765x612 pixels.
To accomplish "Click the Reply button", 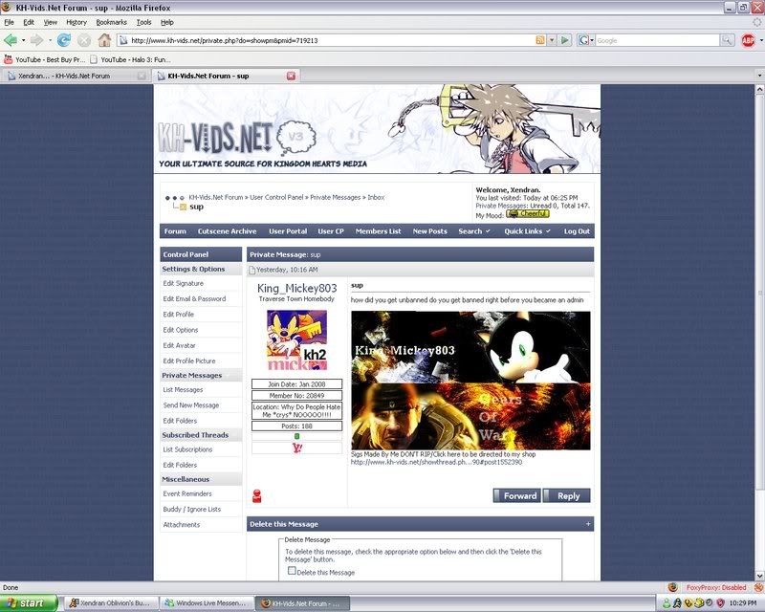I will 566,496.
